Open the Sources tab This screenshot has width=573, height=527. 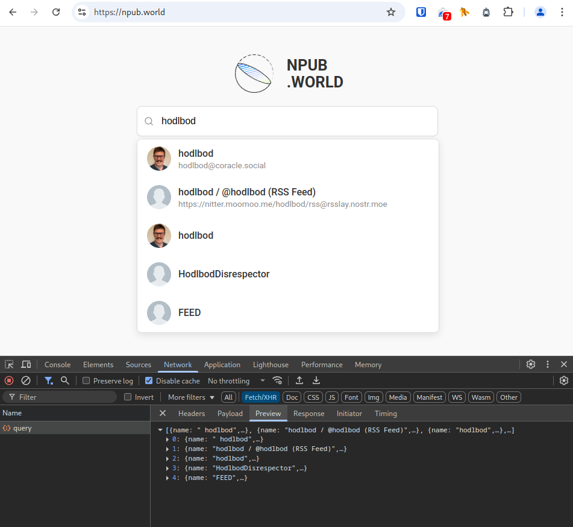coord(139,365)
